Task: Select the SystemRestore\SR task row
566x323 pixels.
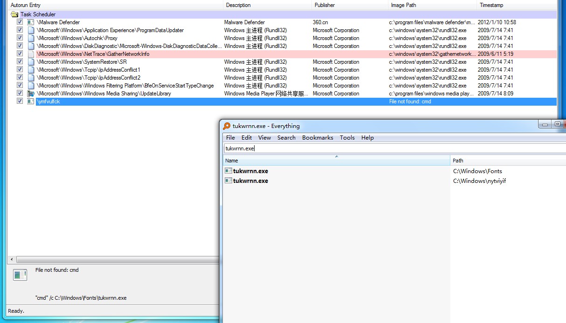Action: point(82,62)
